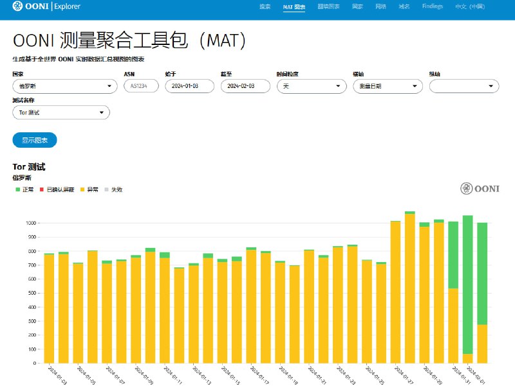This screenshot has width=515, height=386.
Task: Click the mostly green bar for 2024-02-01
Action: pos(468,289)
